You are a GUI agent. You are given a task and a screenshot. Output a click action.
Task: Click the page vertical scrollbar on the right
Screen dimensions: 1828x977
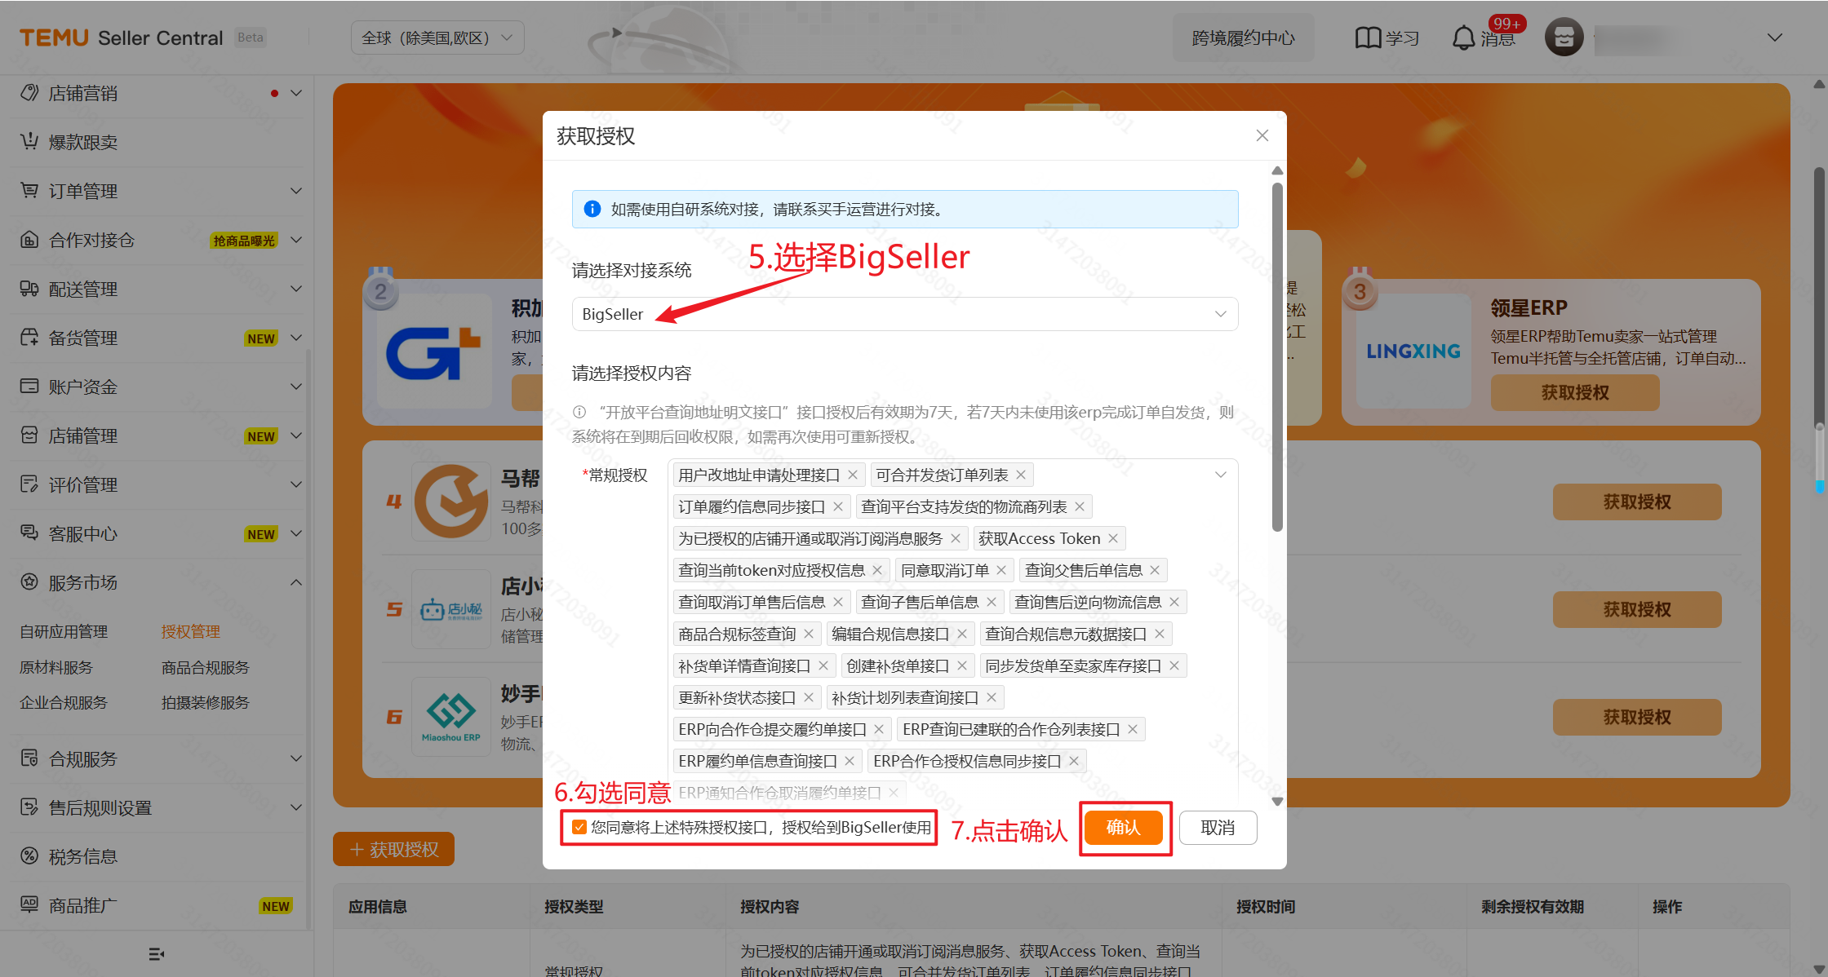1819,298
